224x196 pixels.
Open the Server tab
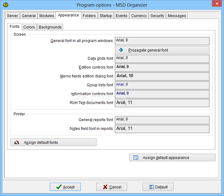pyautogui.click(x=12, y=15)
